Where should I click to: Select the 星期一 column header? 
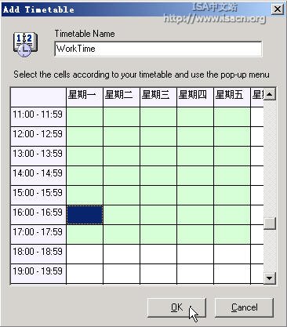[x=85, y=97]
